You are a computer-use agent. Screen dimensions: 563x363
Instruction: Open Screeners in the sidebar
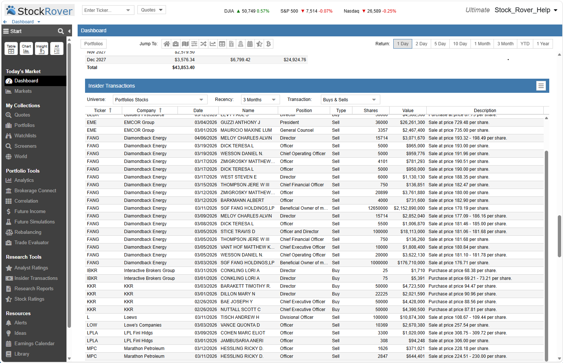[25, 146]
